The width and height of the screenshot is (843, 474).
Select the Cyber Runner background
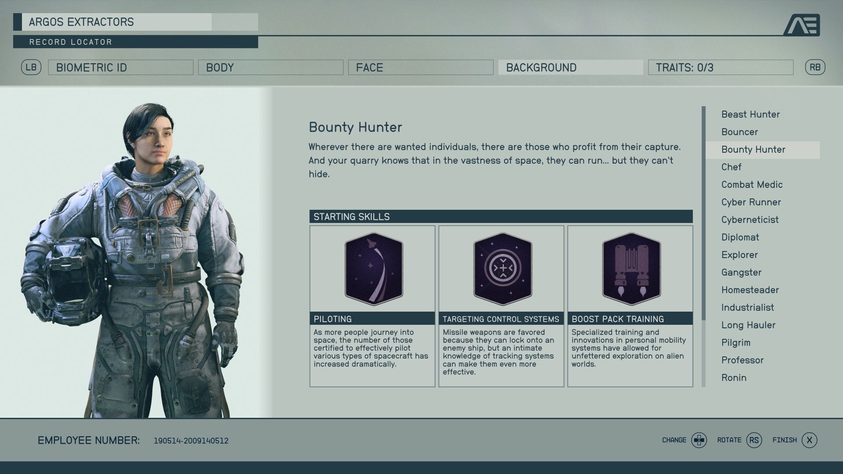[751, 202]
